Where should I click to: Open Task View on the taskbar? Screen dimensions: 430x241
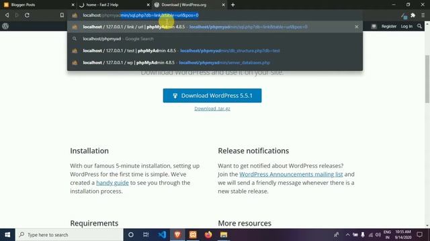(x=146, y=235)
